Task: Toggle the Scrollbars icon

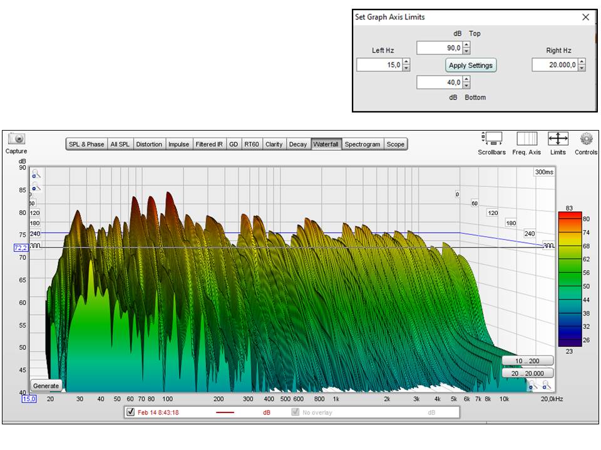Action: (491, 139)
